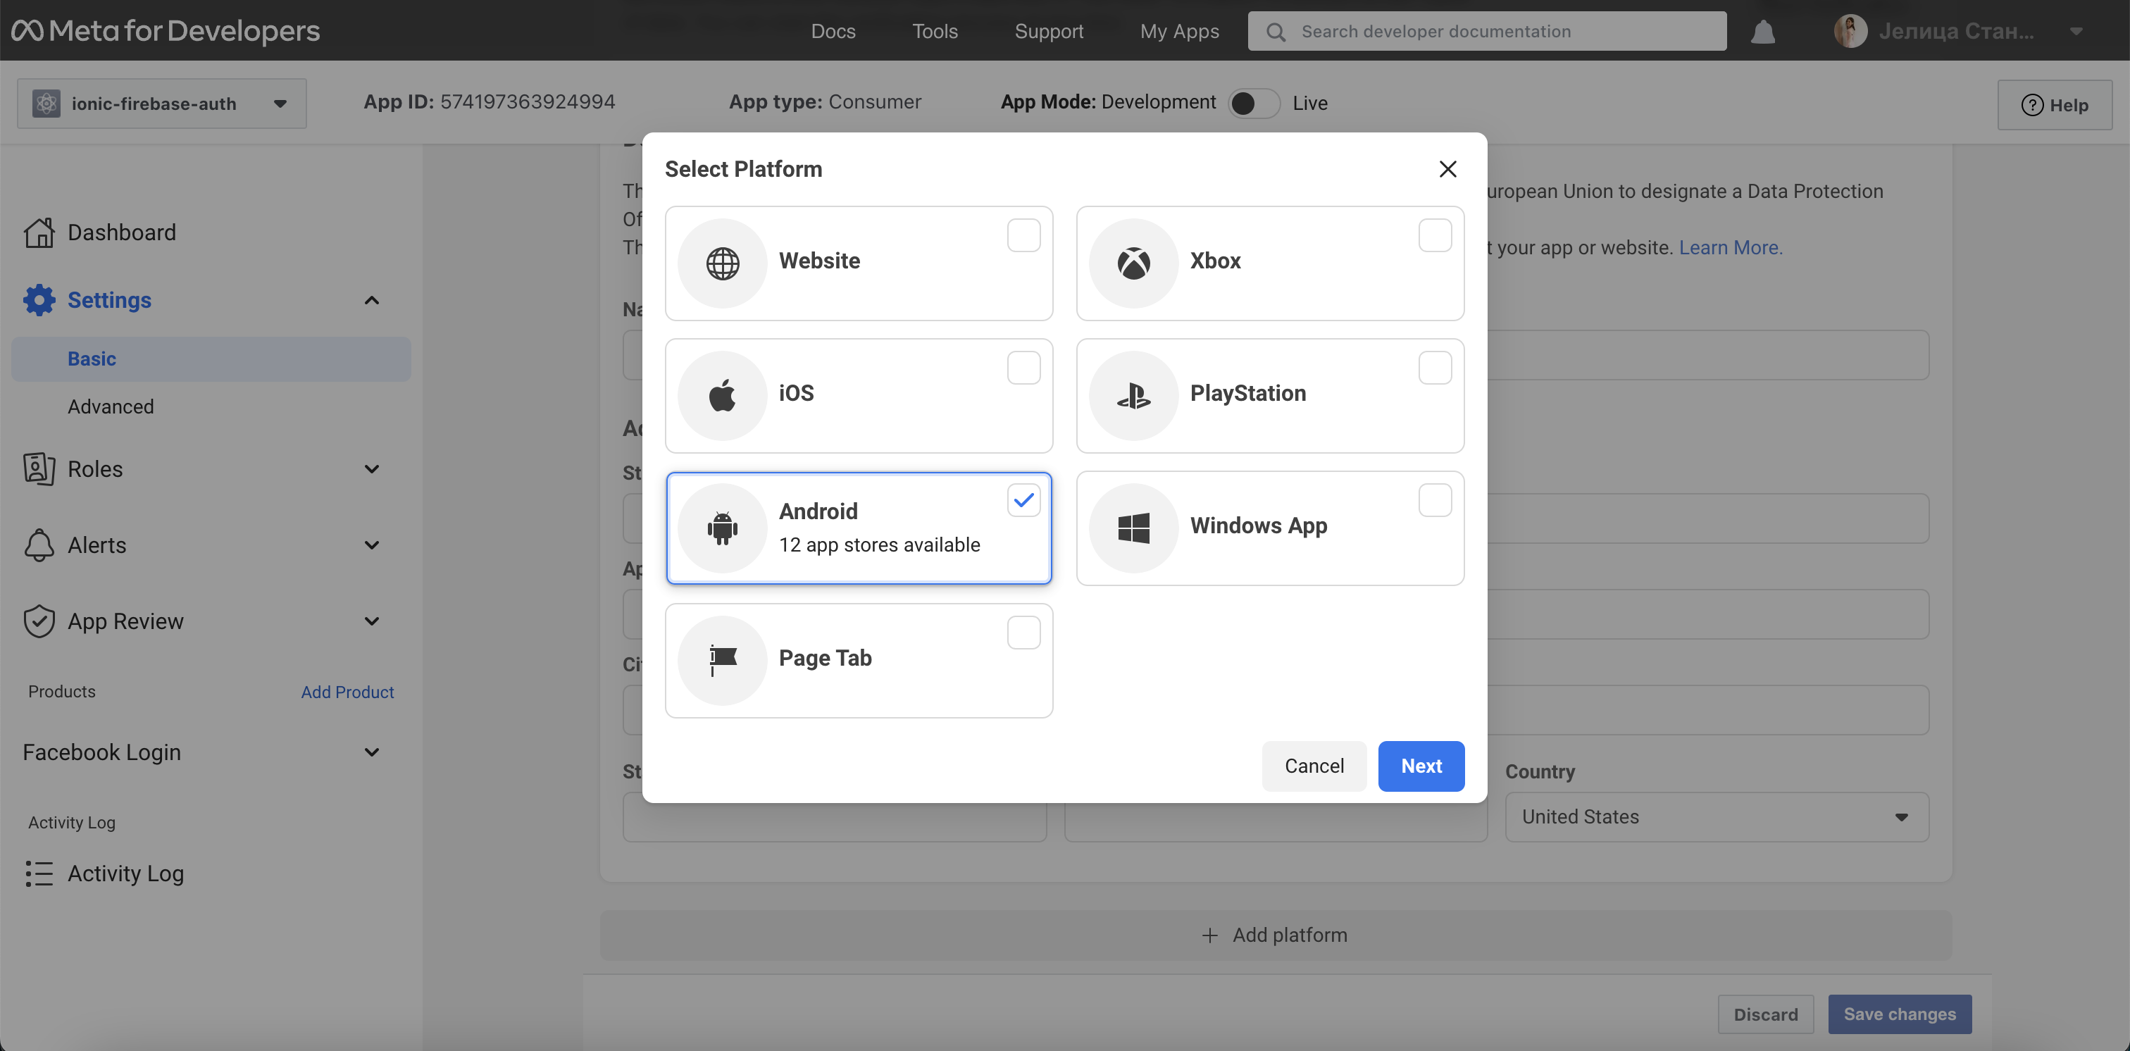
Task: Open the Support menu
Action: (1049, 32)
